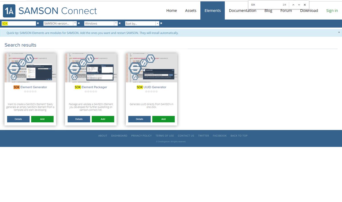342x202 pixels.
Task: Click the SAMSON Connect 1Å logo
Action: [50, 11]
